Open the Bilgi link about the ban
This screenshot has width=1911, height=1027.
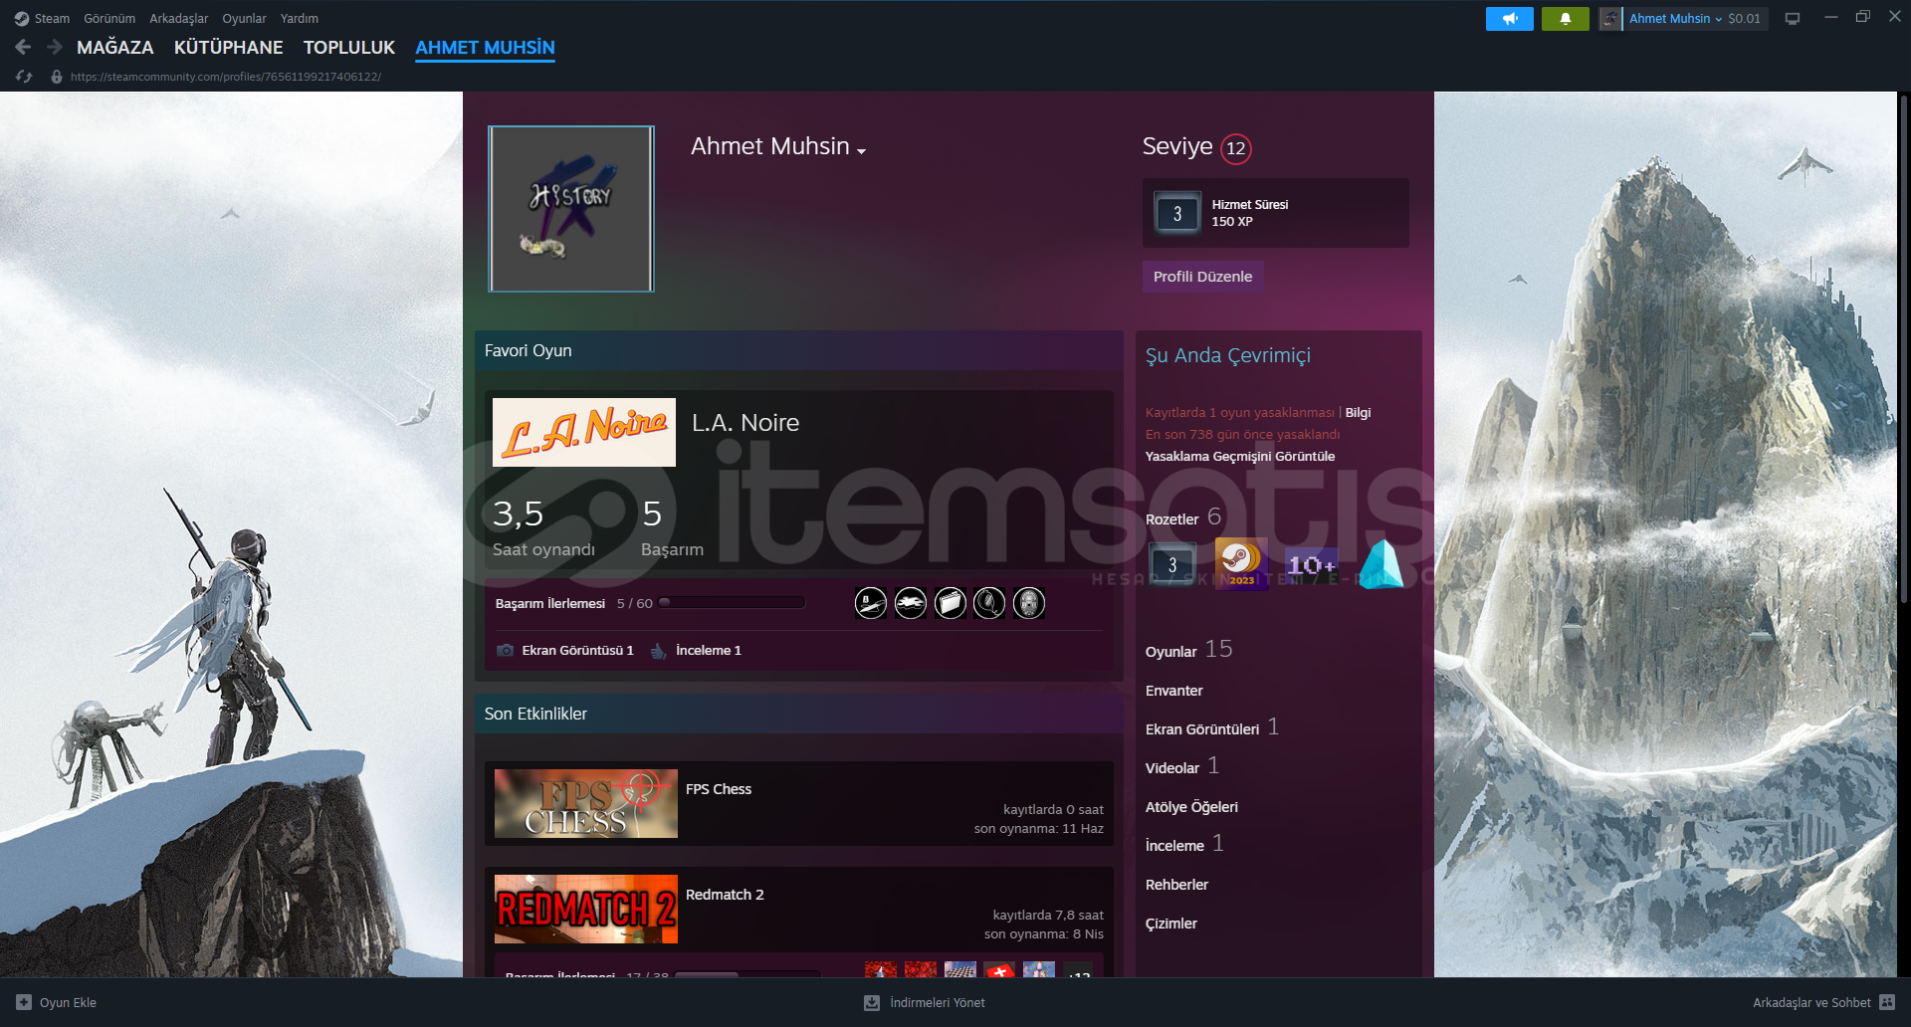(x=1358, y=413)
